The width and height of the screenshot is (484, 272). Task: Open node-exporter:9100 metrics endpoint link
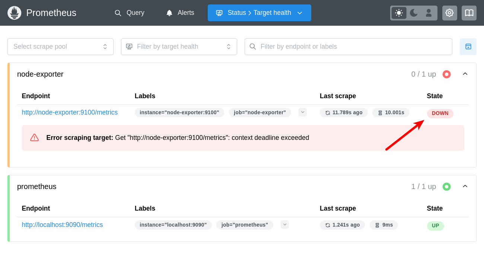tap(70, 112)
